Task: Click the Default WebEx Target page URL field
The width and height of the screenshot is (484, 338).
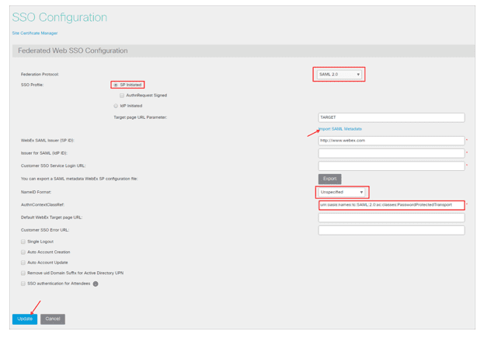Action: click(391, 218)
